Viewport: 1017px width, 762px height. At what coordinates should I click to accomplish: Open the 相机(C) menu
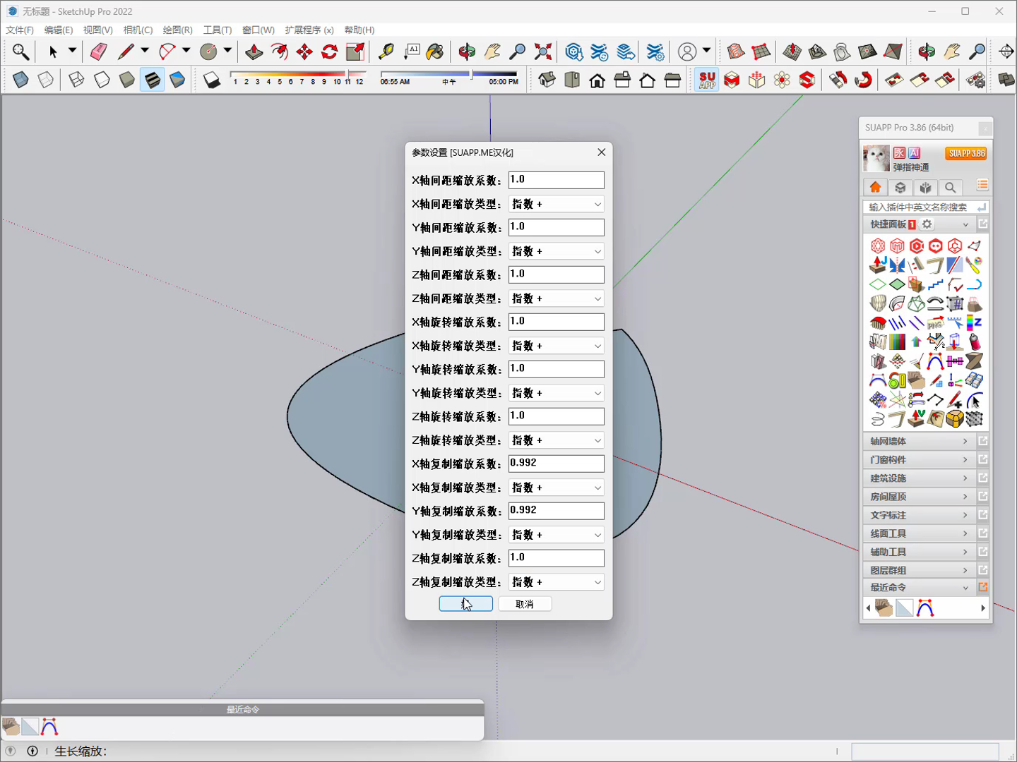point(138,30)
